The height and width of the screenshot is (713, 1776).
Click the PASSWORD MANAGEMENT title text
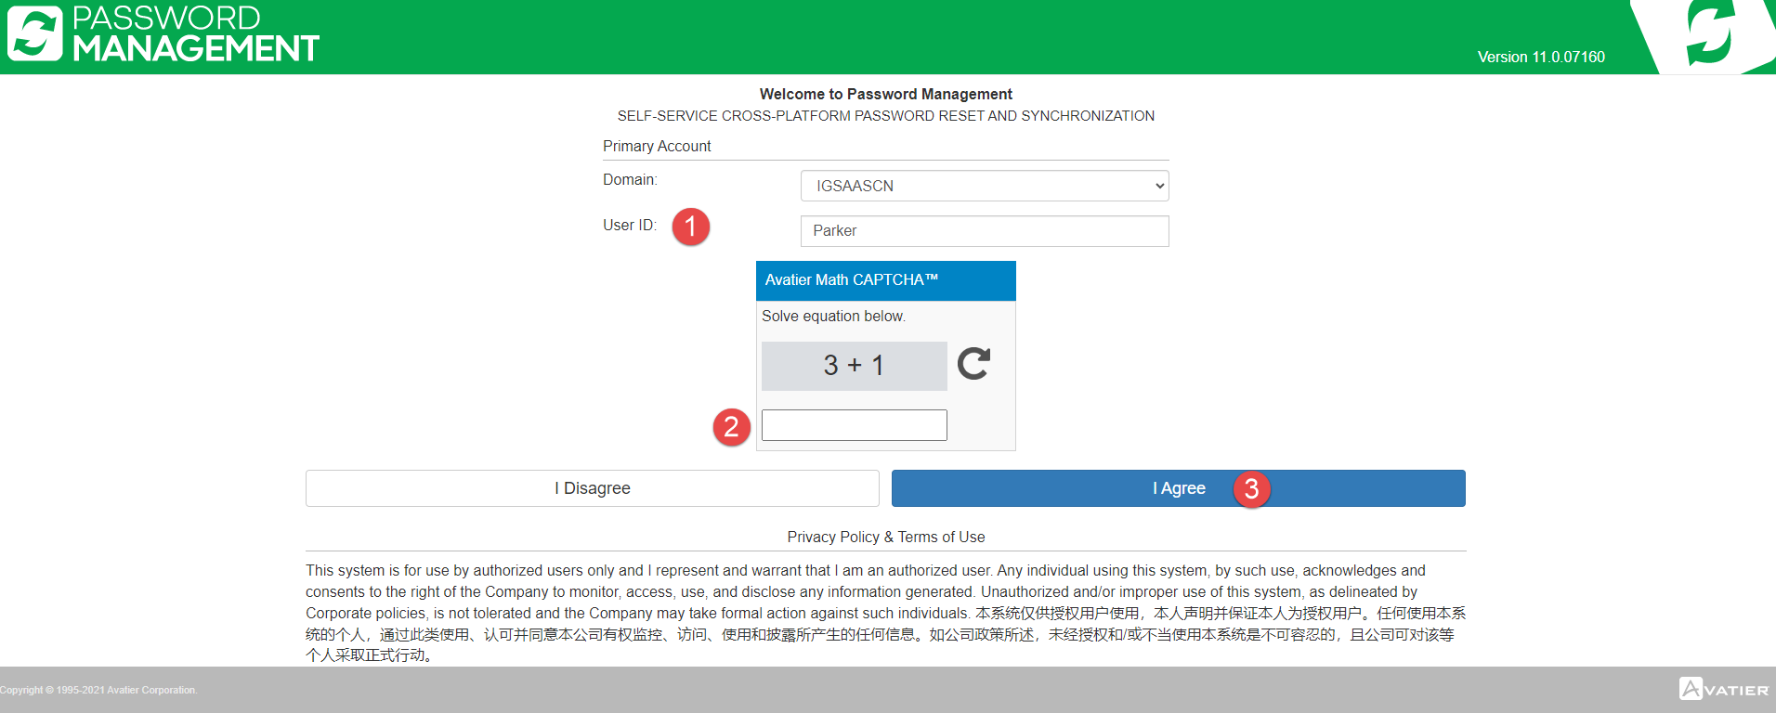click(195, 33)
